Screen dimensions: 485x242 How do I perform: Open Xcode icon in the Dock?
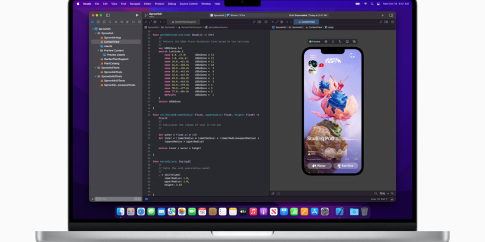339,212
